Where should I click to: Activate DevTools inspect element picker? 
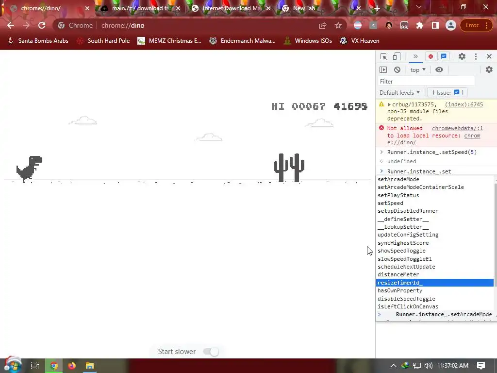(x=383, y=56)
